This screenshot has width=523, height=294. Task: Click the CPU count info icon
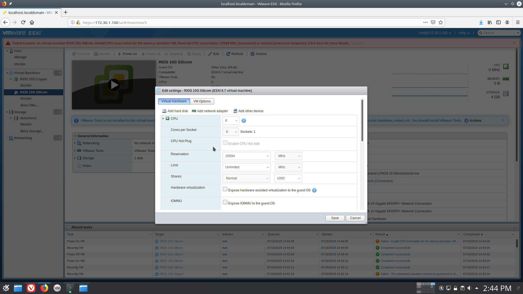pyautogui.click(x=244, y=121)
